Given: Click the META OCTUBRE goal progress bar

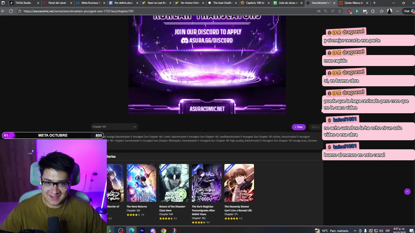Looking at the screenshot, I should [x=53, y=135].
